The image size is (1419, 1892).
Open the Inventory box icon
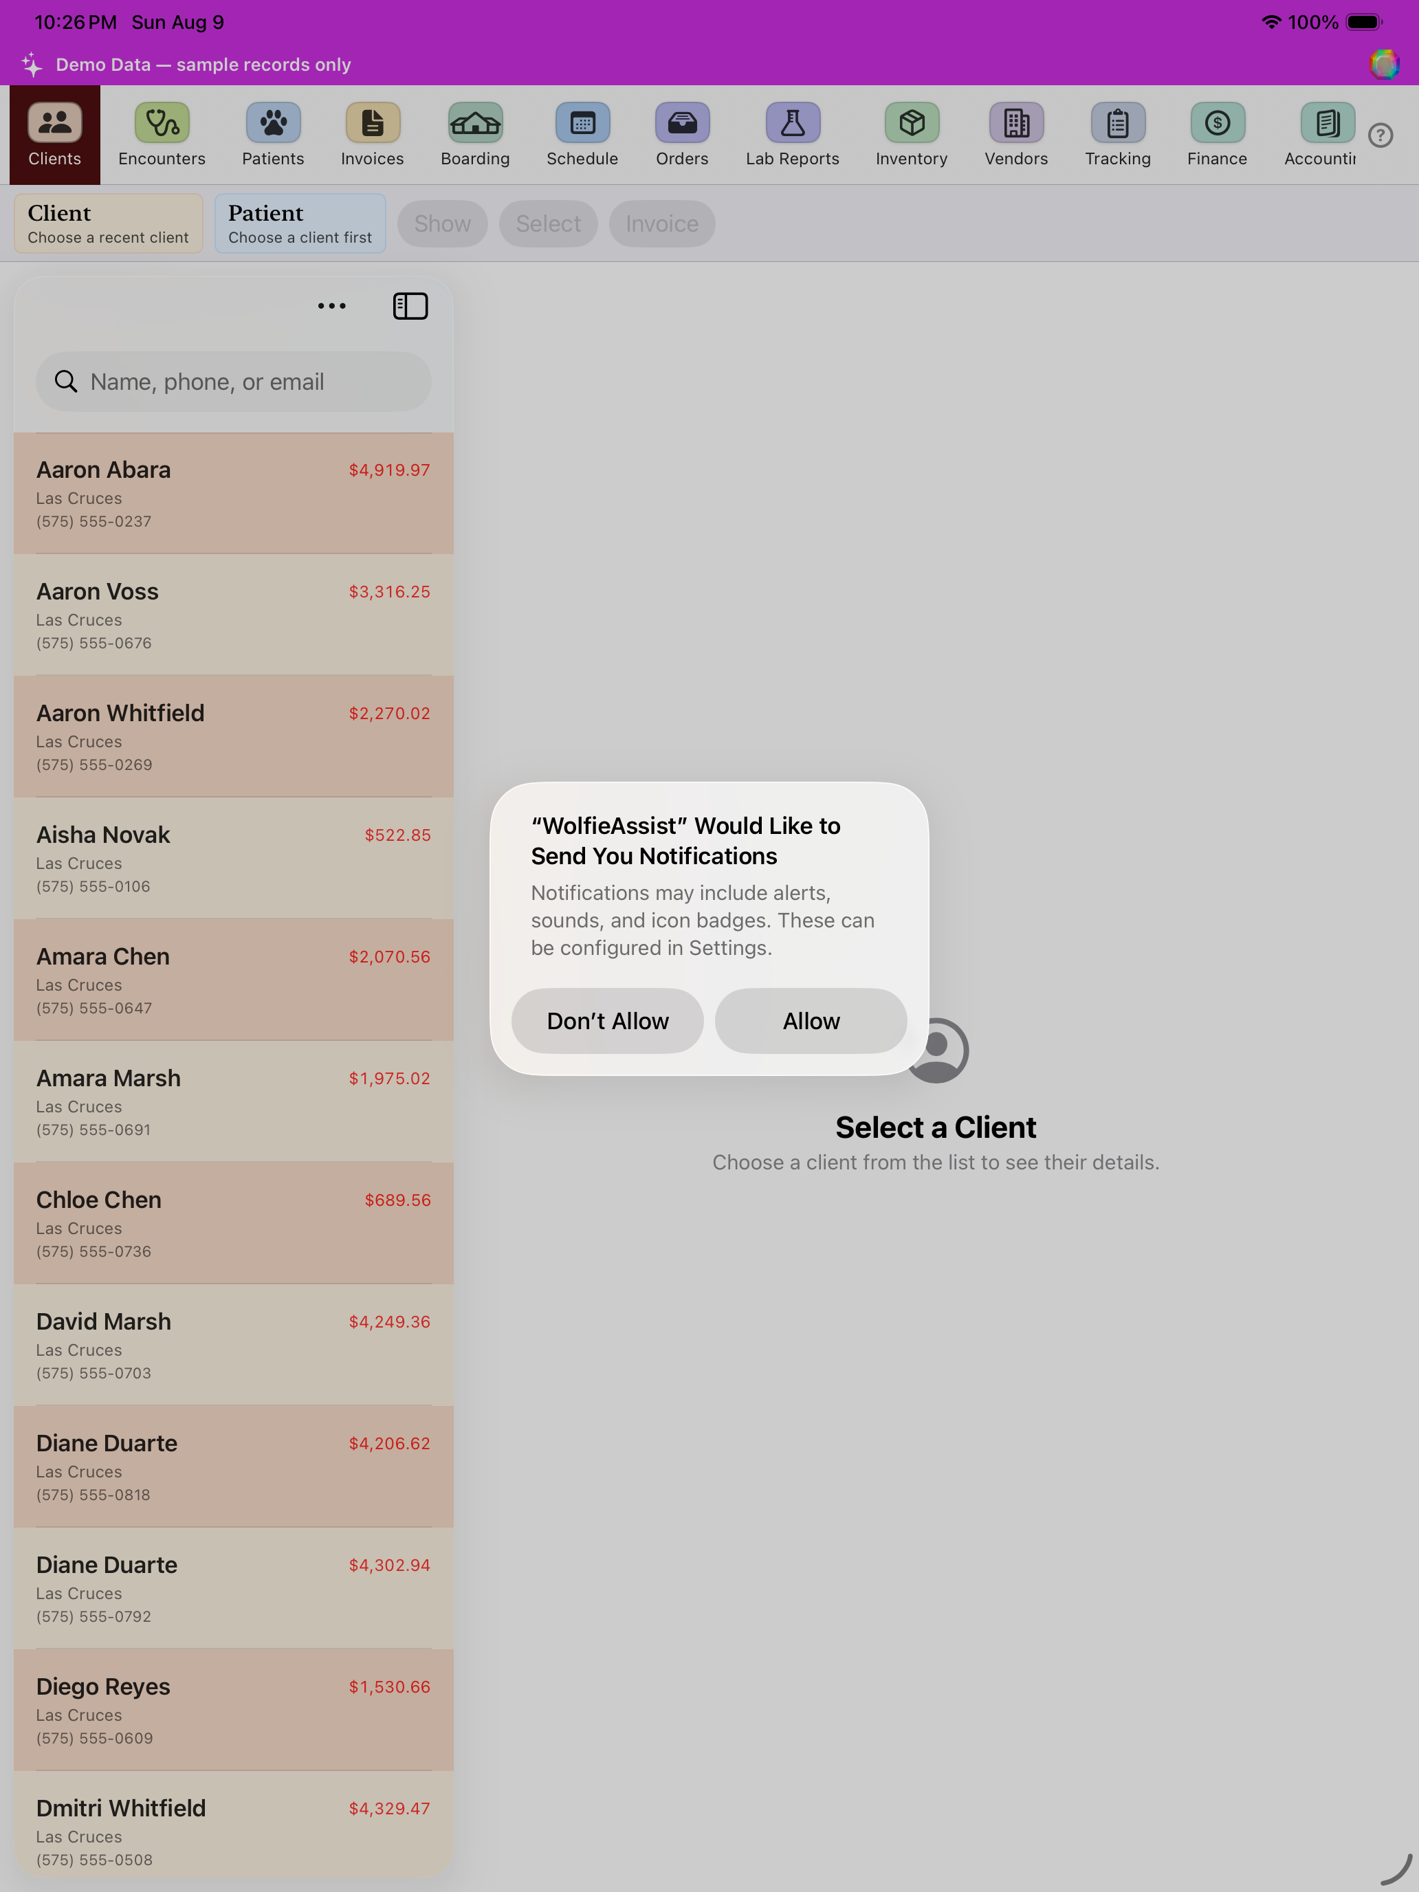pyautogui.click(x=912, y=123)
